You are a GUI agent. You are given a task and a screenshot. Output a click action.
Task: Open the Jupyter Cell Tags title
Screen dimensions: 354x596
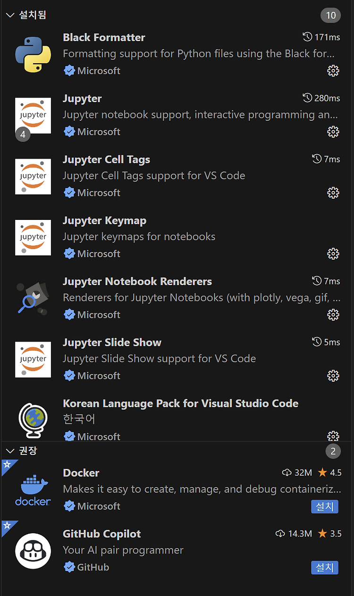click(106, 159)
